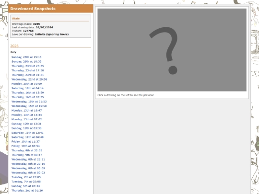Select Monday, 13th at 14:44 snapshot
259x194 pixels.
[x=26, y=115]
